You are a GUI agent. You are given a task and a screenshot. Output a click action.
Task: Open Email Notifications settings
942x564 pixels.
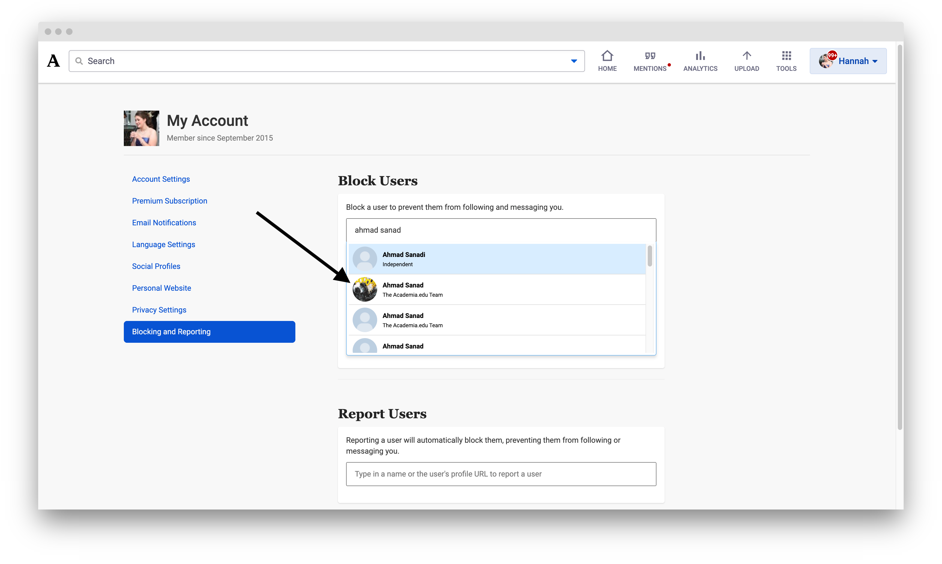point(164,222)
